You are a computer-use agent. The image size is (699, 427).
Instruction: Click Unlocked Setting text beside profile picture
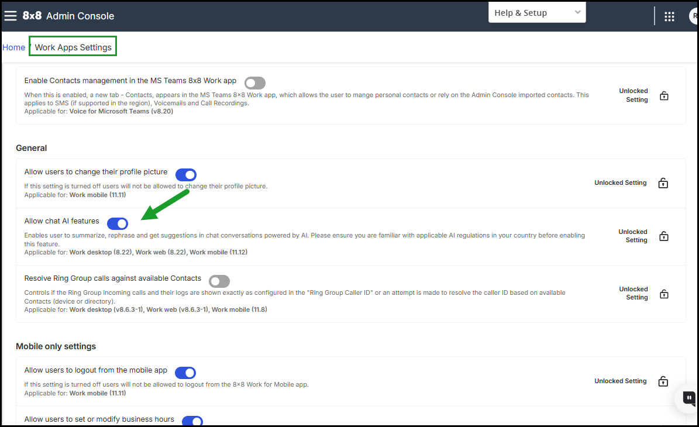[620, 182]
